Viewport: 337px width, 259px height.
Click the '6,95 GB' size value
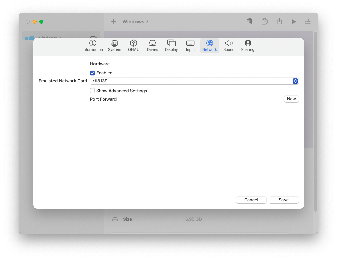click(x=193, y=219)
